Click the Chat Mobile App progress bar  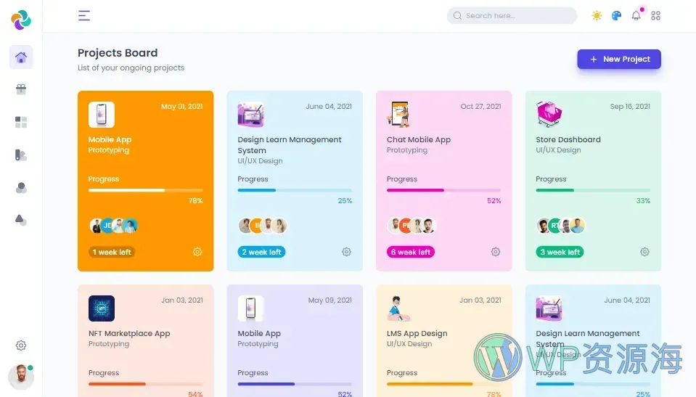(x=443, y=190)
